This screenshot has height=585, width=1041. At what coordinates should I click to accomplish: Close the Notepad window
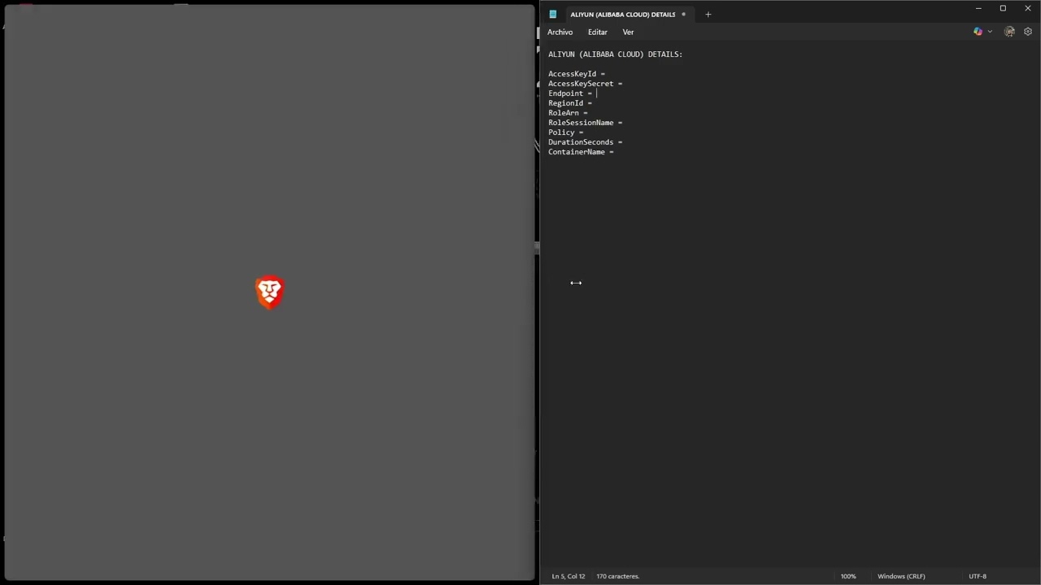click(x=1028, y=8)
